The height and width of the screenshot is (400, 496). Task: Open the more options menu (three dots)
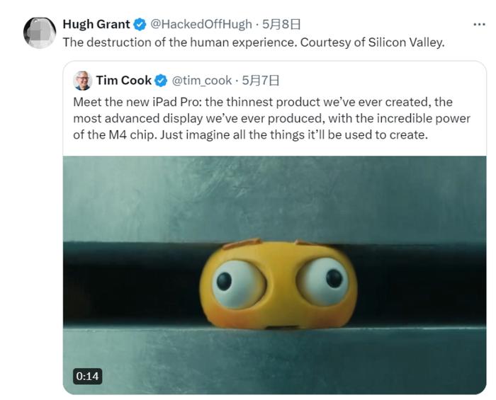tap(479, 24)
